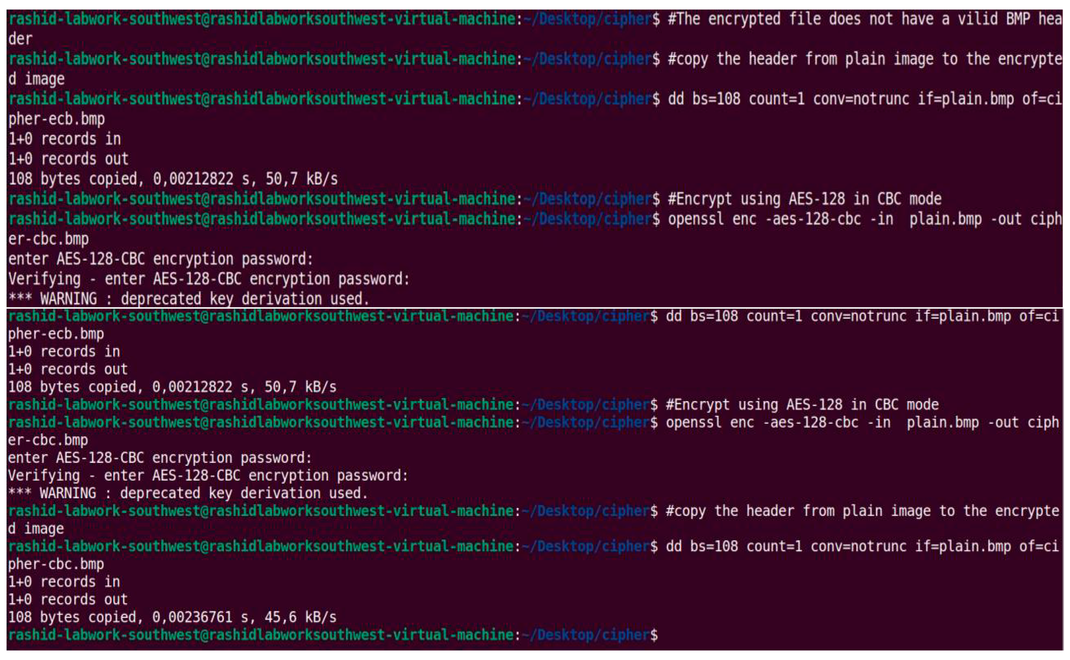Click the last '1+0 records out' line
Screen dimensions: 1070x660
[68, 599]
